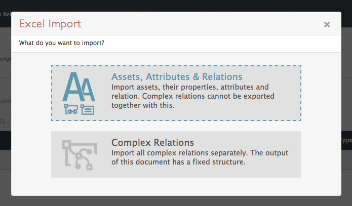Click the 'Import assets, their properties' description
This screenshot has height=206, width=352.
pos(193,96)
